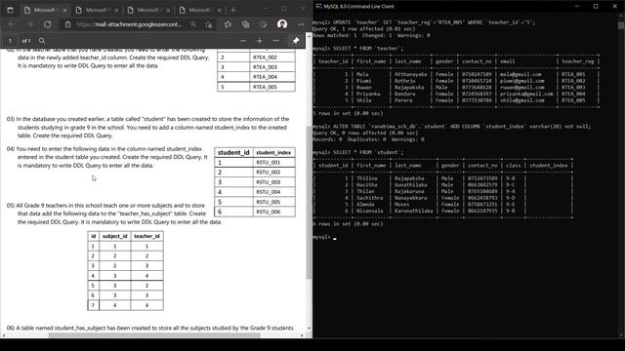
Task: Close the third Microsoft tab
Action: [x=168, y=10]
